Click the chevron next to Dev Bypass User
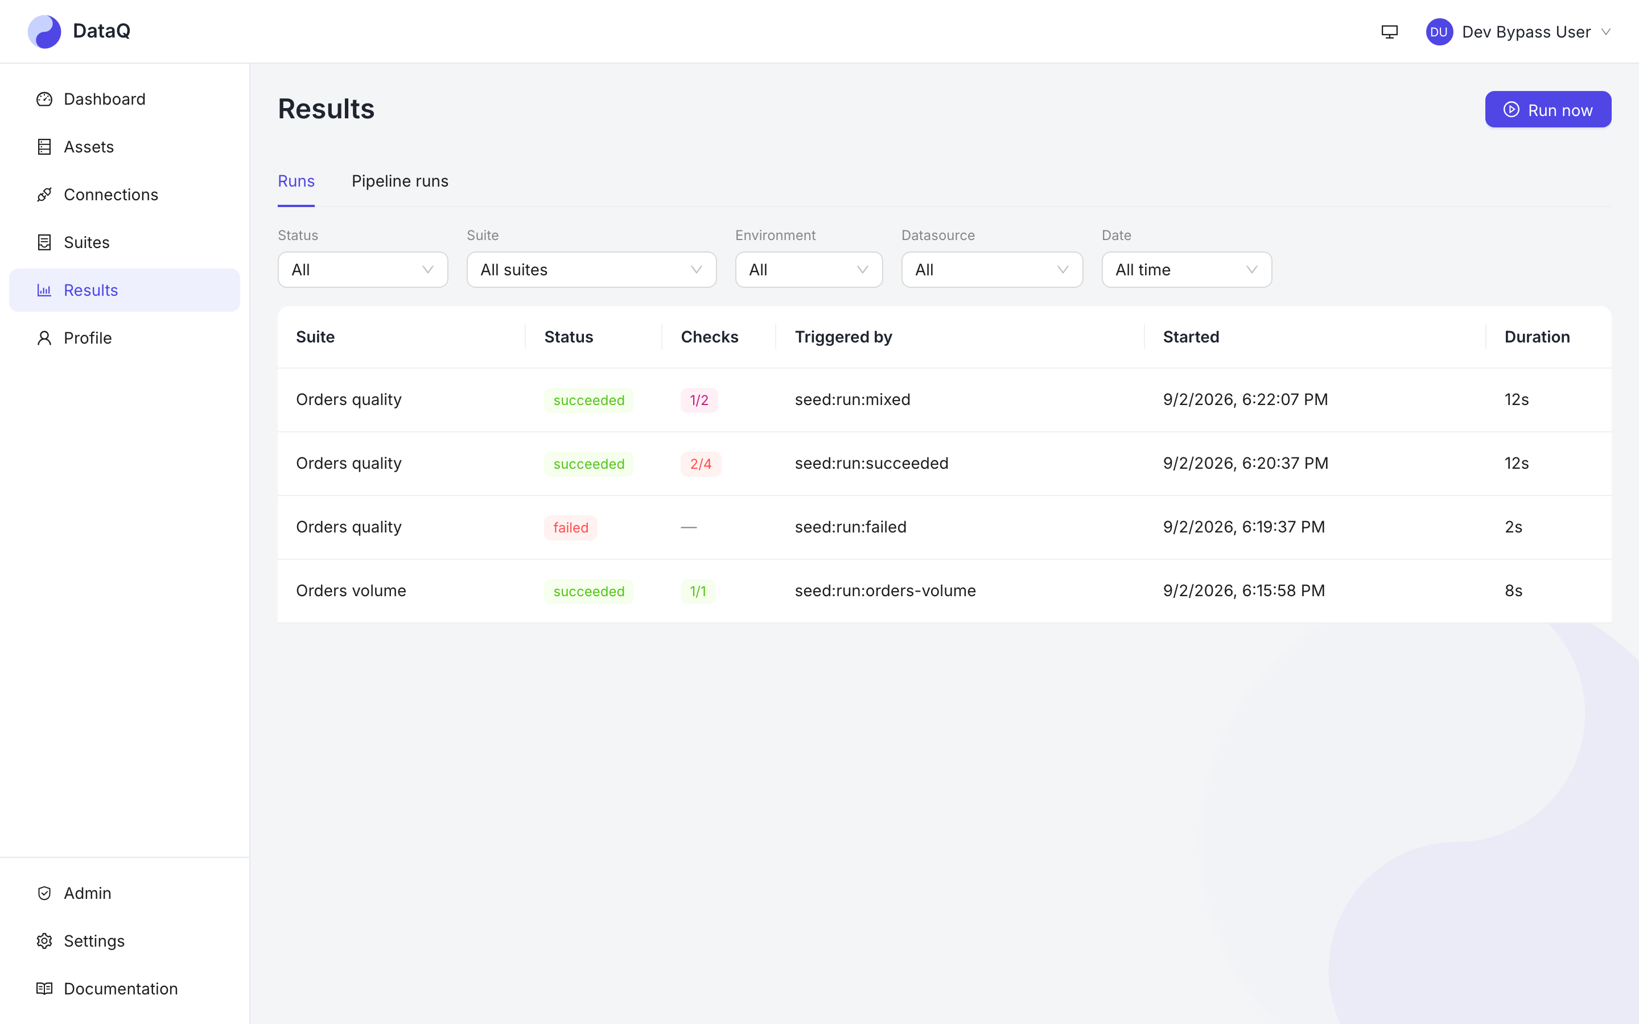Viewport: 1639px width, 1024px height. [1606, 32]
